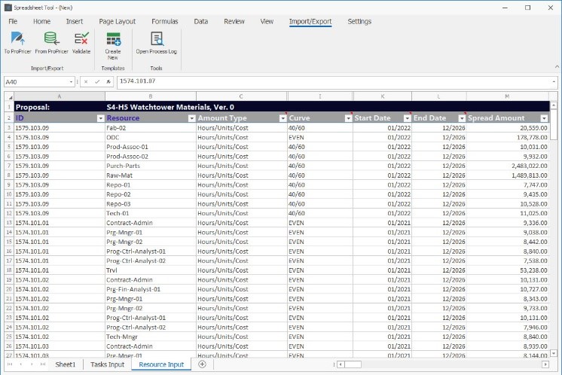Collapse the ribbon with chevron
Image resolution: width=562 pixels, height=375 pixels.
pos(557,66)
